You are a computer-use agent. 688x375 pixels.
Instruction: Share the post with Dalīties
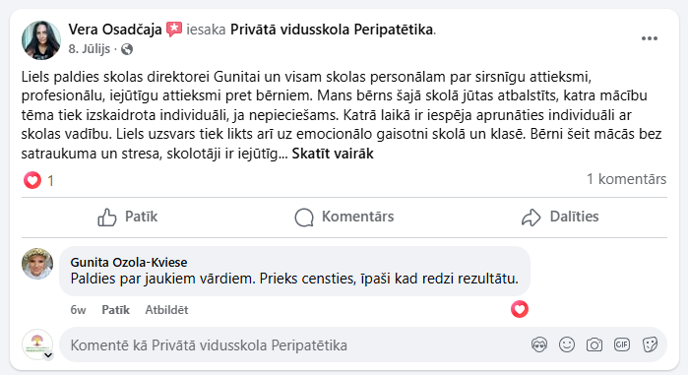click(560, 217)
